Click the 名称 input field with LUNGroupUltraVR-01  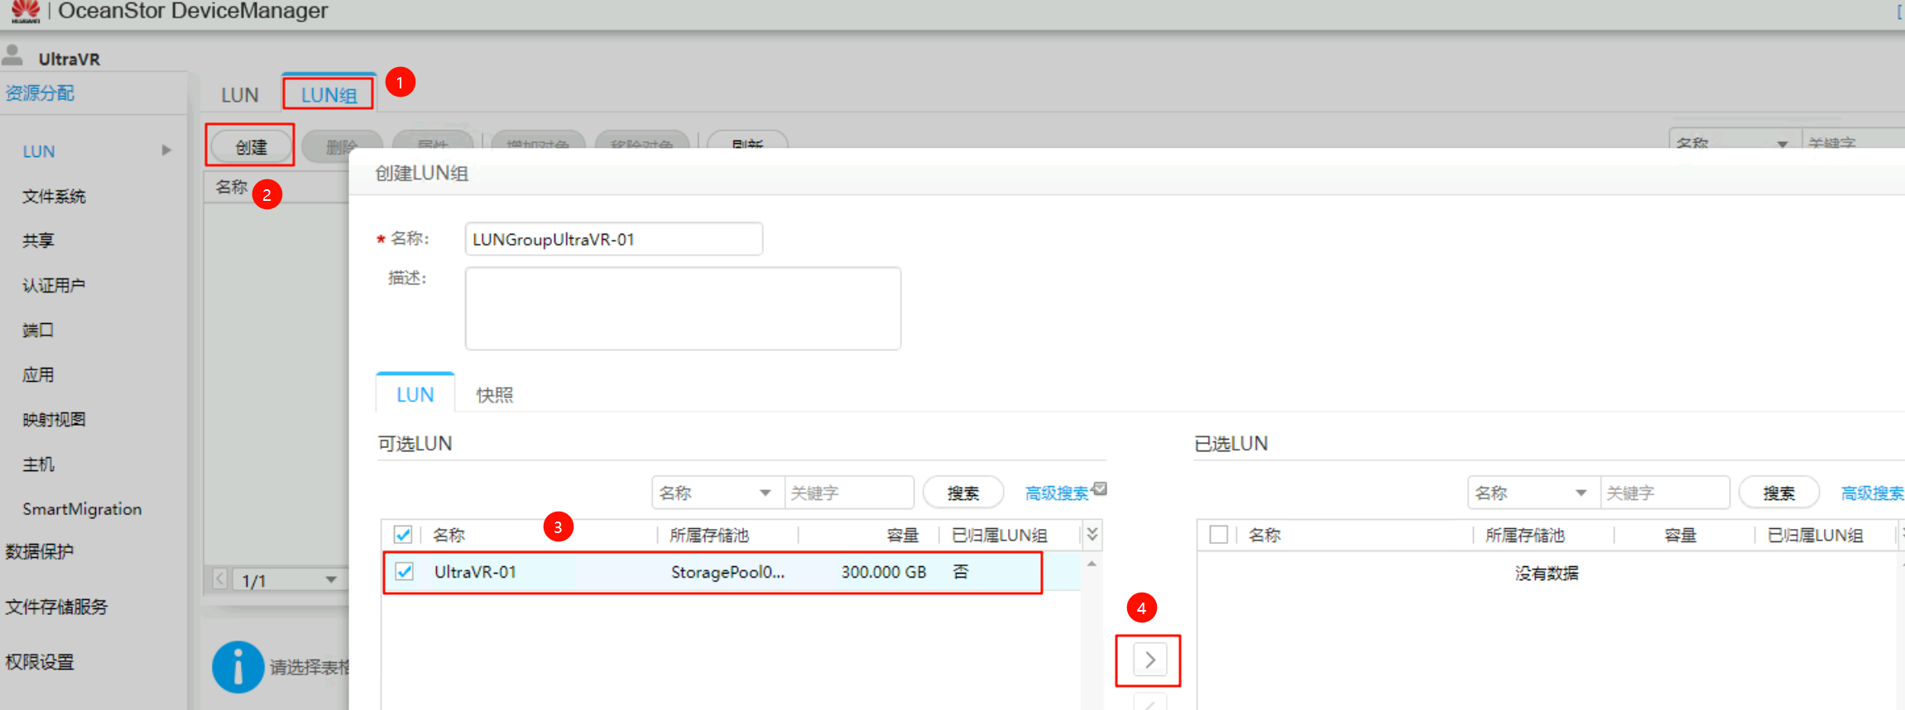tap(613, 240)
